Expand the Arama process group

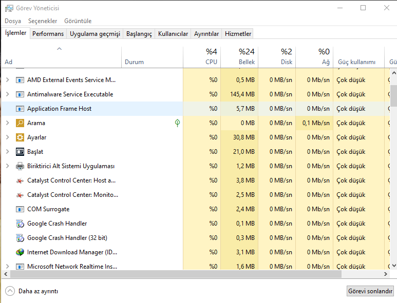[8, 123]
